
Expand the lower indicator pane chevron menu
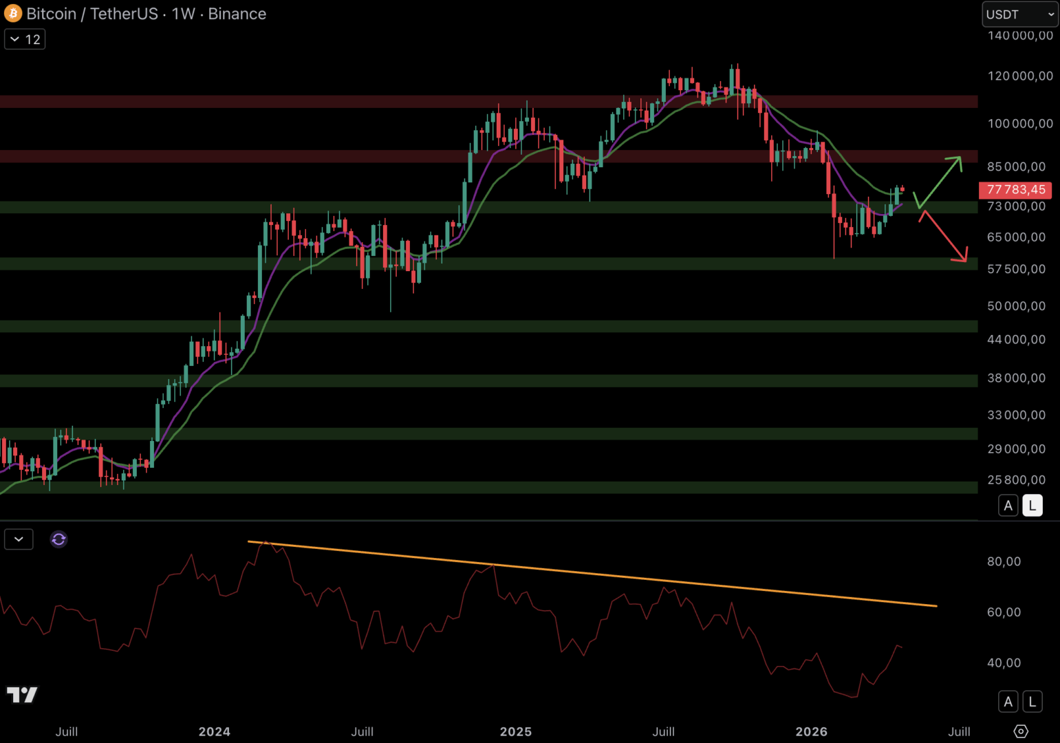point(19,539)
